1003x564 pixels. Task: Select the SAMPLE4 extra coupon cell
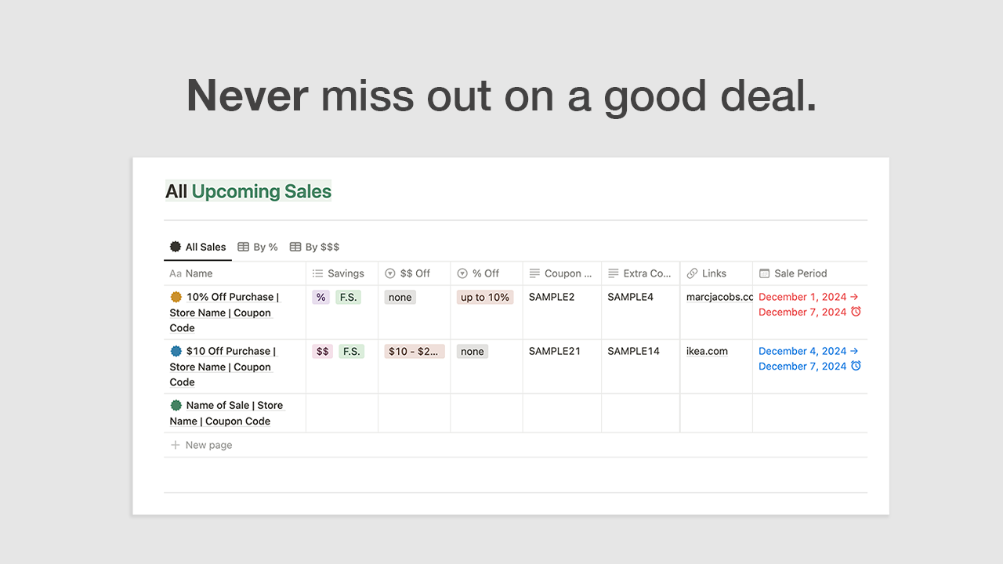(640, 312)
